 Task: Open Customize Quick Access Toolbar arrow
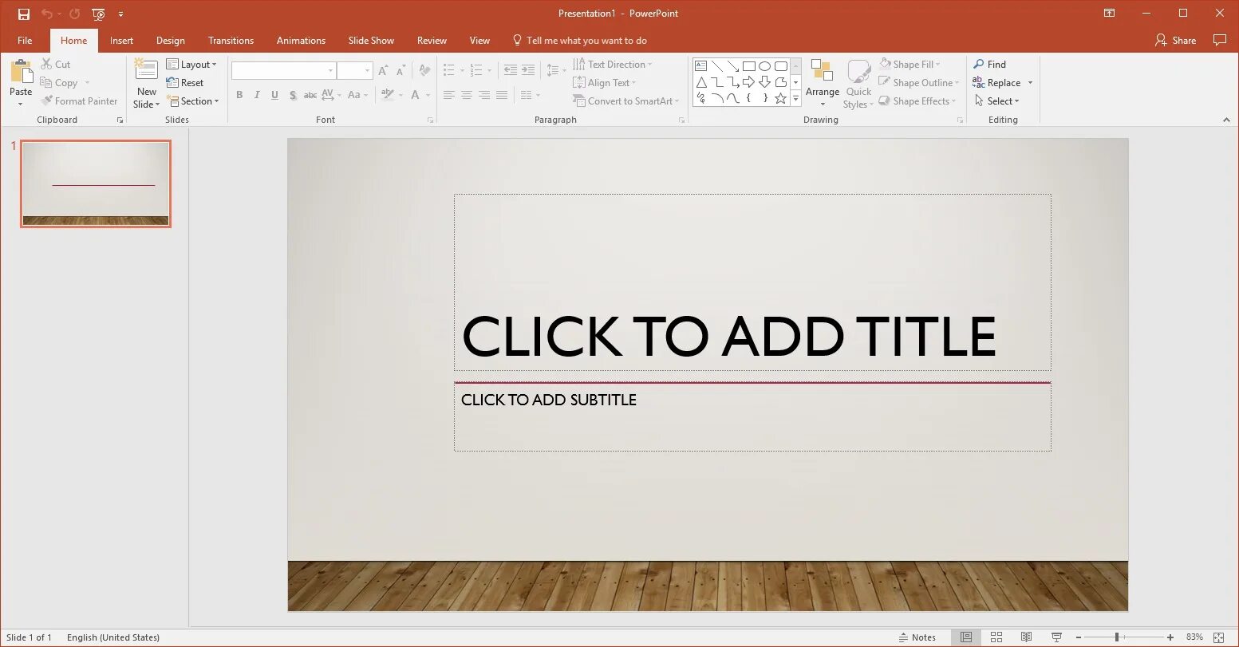coord(120,14)
